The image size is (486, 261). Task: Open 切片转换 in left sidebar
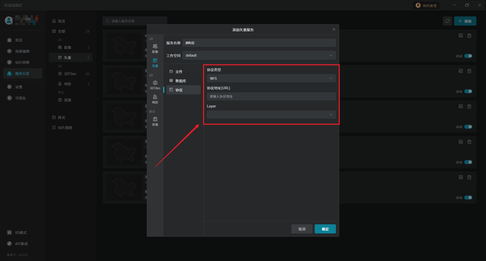(x=22, y=62)
